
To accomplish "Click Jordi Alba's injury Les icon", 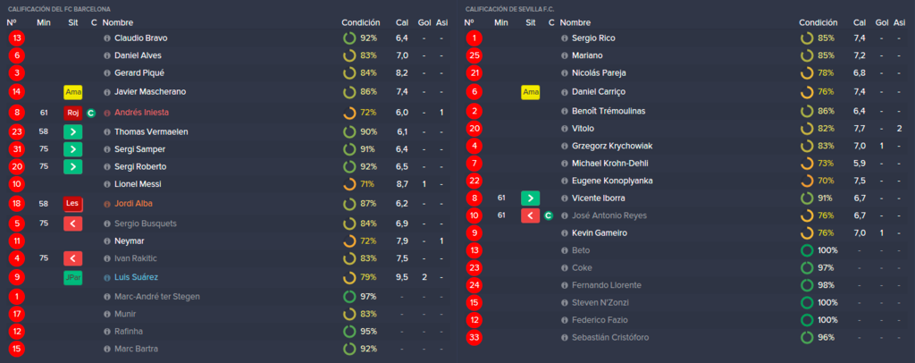I will (73, 204).
